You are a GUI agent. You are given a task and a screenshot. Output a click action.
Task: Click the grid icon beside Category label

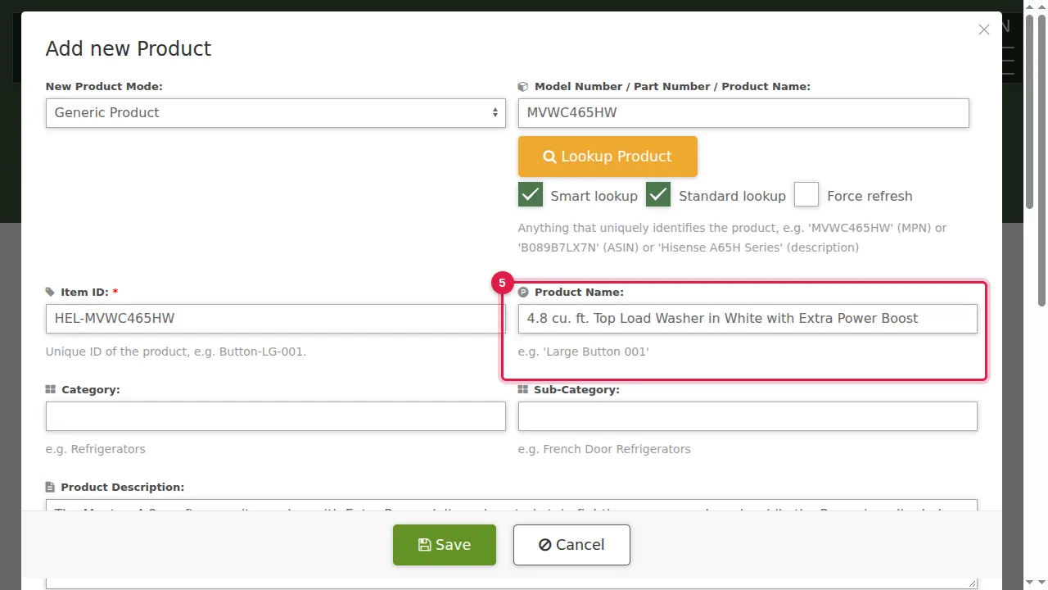click(x=51, y=390)
